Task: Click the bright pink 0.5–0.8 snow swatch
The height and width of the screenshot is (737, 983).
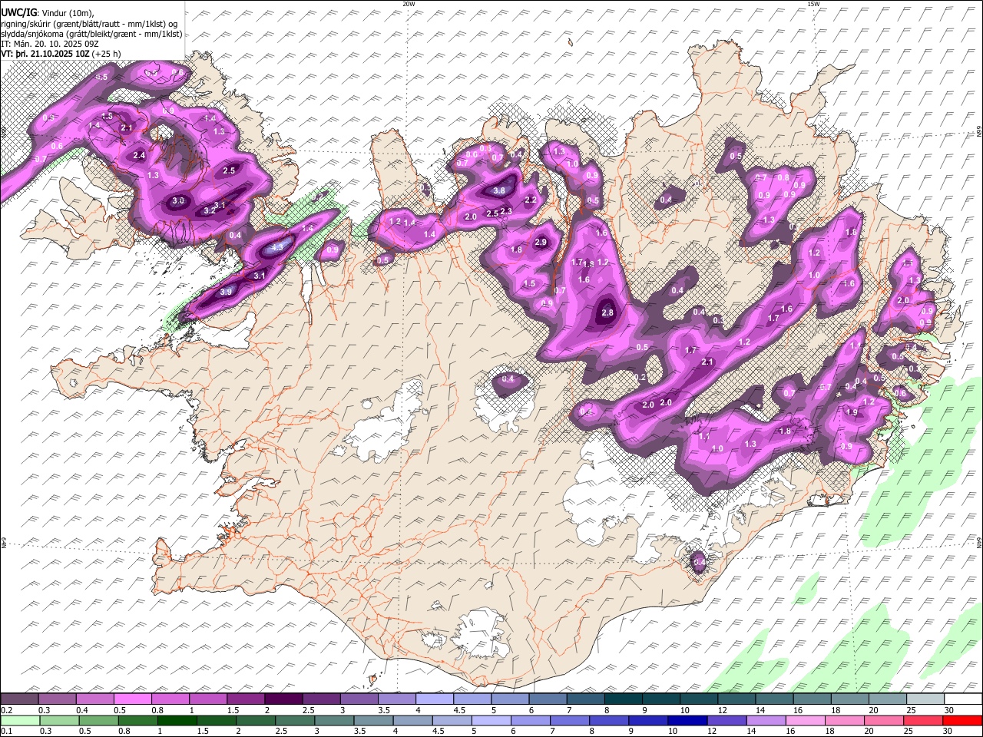Action: 133,699
